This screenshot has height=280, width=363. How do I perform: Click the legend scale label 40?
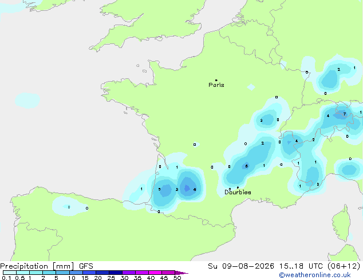tap(151, 278)
